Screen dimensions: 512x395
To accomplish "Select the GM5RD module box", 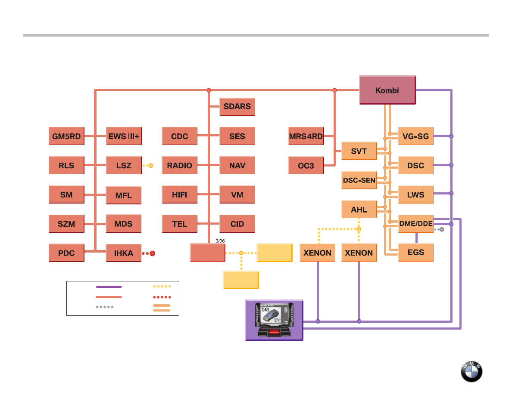I will click(x=66, y=136).
